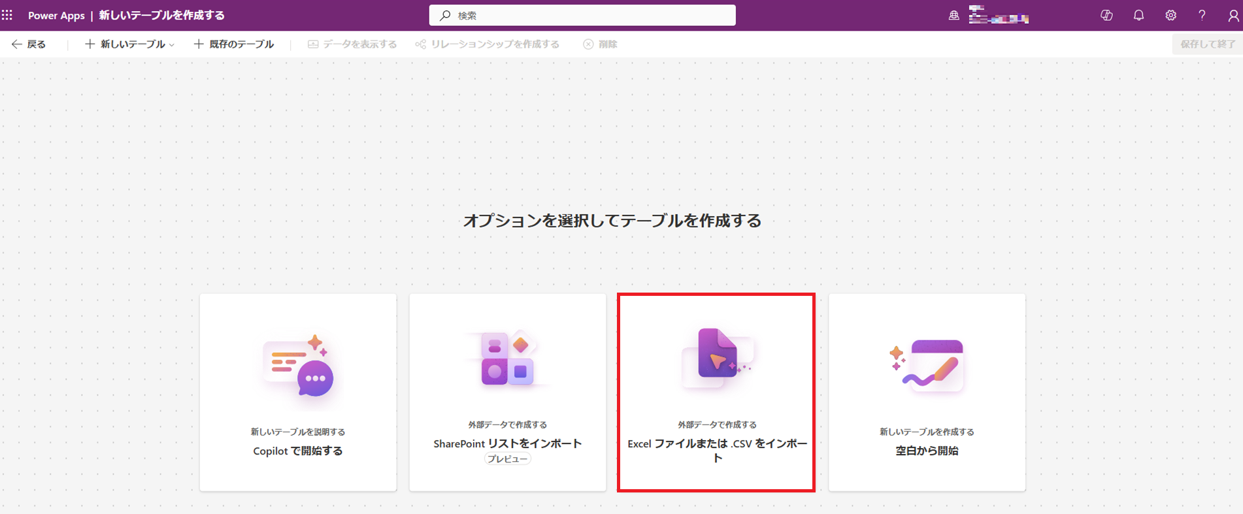The width and height of the screenshot is (1243, 514).
Task: Click the SharePoint shapes illustration
Action: pos(508,358)
